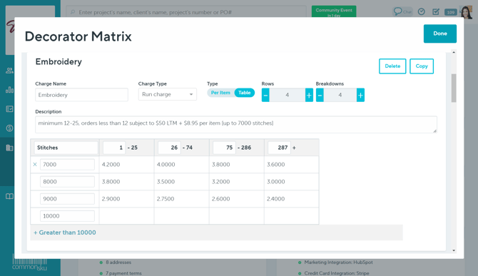Open the contacts sidebar icon
478x276 pixels.
[x=9, y=71]
